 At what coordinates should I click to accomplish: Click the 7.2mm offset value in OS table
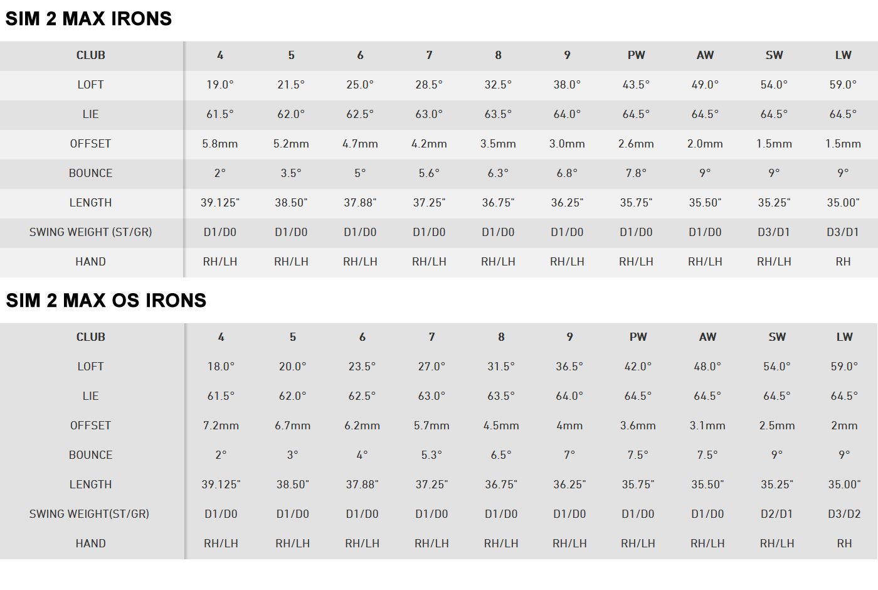[221, 426]
